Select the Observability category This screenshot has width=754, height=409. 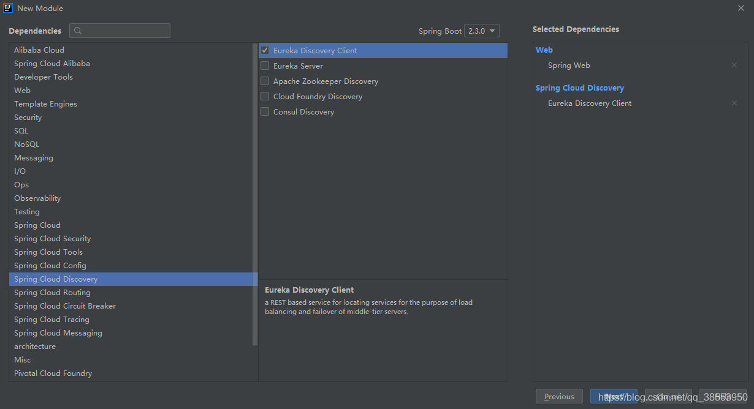click(131, 198)
